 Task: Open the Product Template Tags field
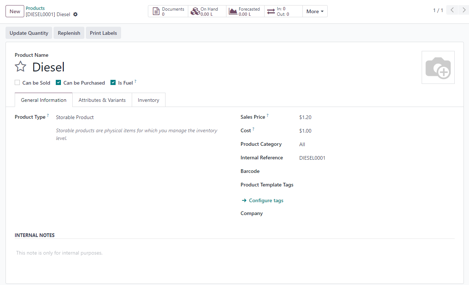377,185
